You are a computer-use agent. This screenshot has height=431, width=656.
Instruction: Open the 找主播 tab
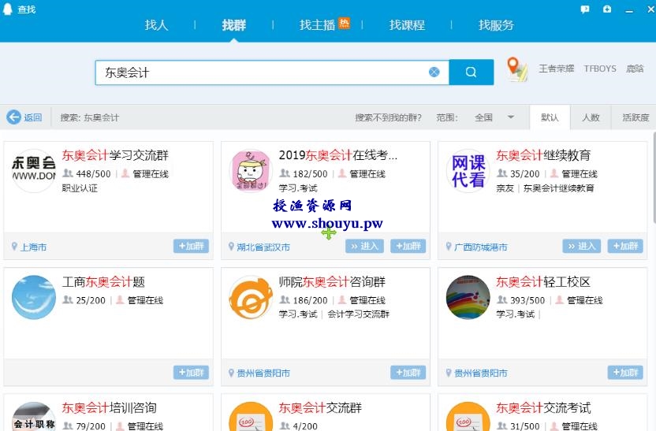[318, 25]
